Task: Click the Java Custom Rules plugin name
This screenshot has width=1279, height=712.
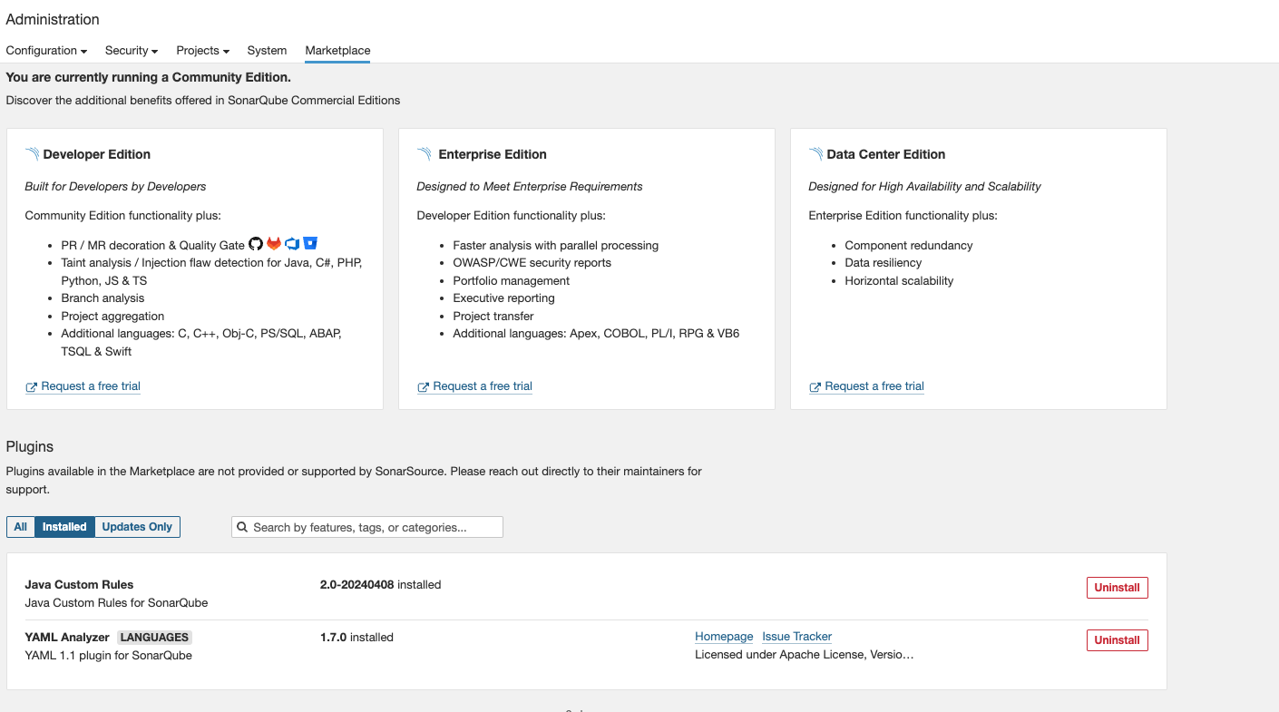Action: click(x=79, y=585)
